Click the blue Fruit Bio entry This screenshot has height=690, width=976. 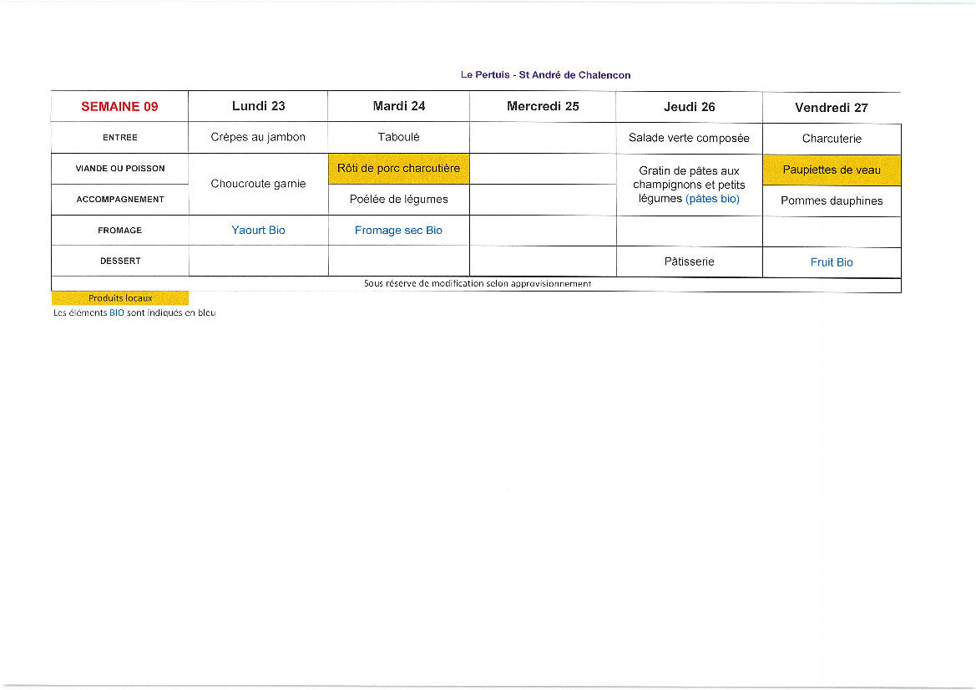click(832, 262)
